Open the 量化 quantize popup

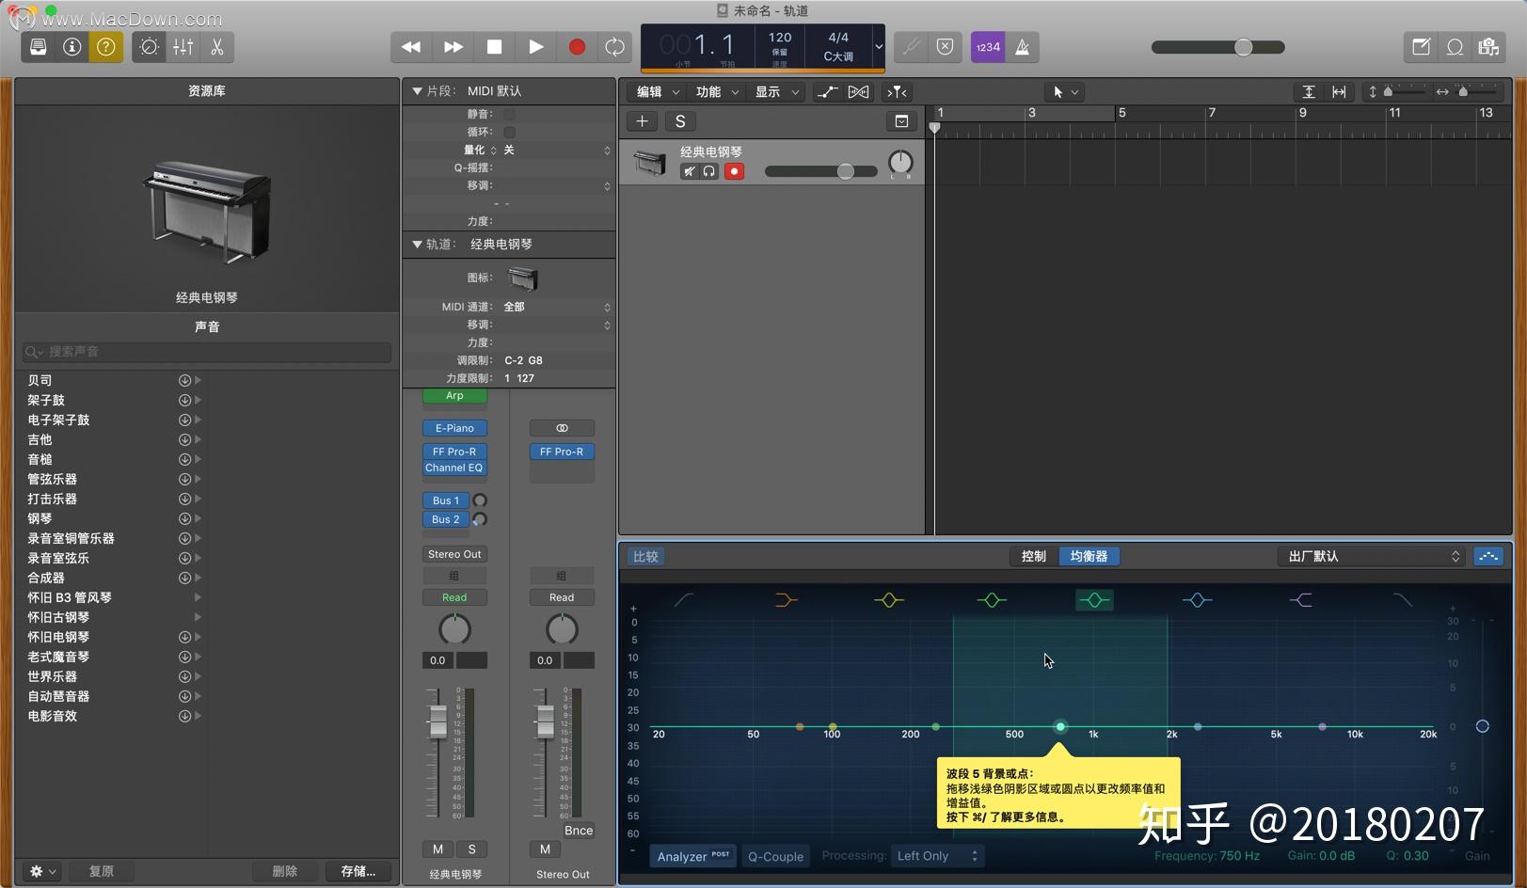(557, 151)
